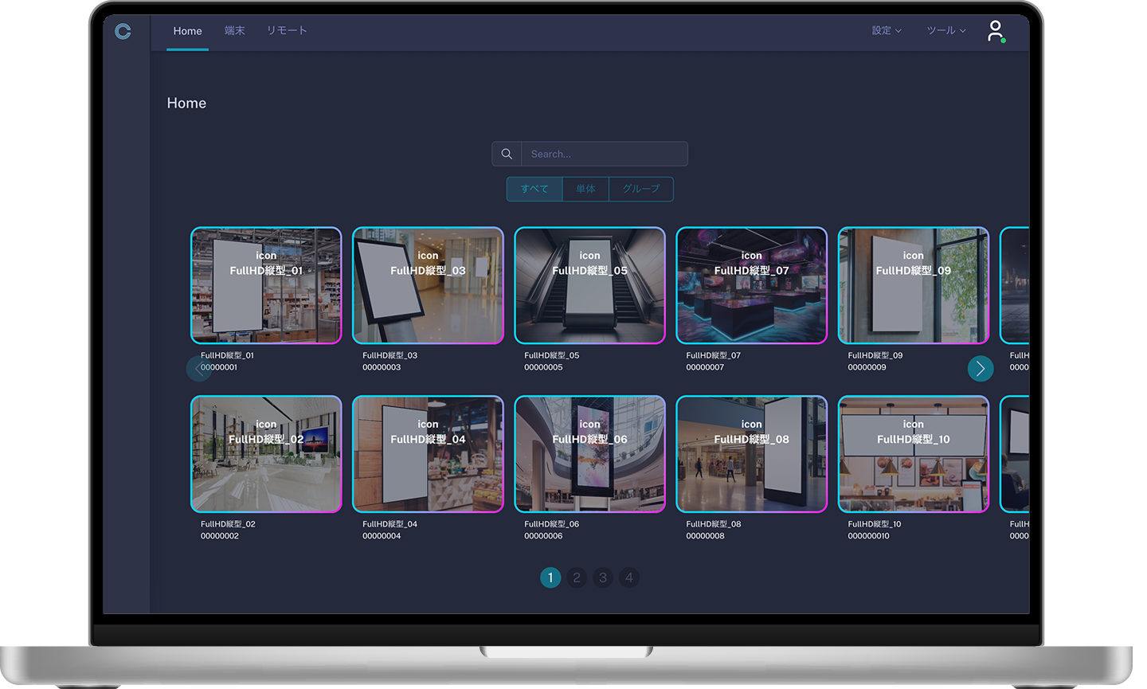Select the すべて filter option
Screen dimensions: 1147x689
pos(534,189)
